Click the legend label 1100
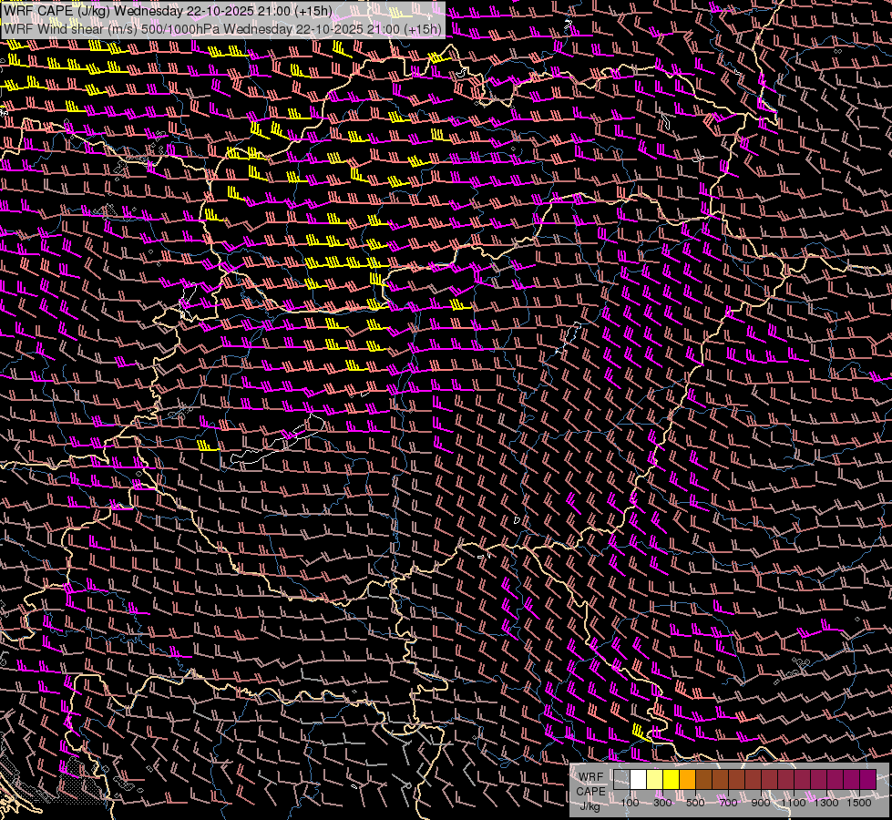Screen dimensions: 892x820 pyautogui.click(x=793, y=803)
